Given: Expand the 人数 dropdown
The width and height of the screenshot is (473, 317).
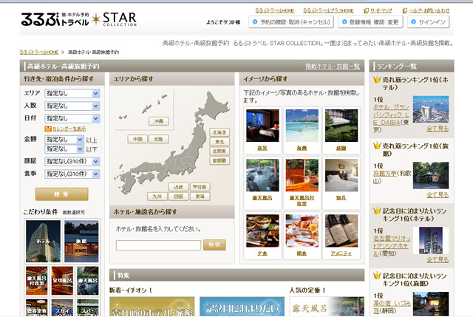Looking at the screenshot, I should point(72,106).
